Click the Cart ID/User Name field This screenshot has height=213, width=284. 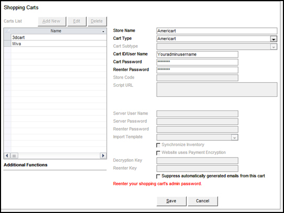click(x=197, y=54)
